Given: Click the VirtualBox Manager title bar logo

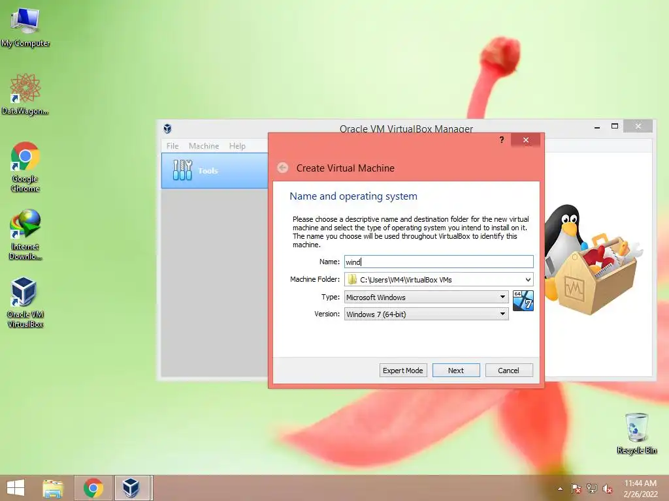Looking at the screenshot, I should (x=167, y=129).
